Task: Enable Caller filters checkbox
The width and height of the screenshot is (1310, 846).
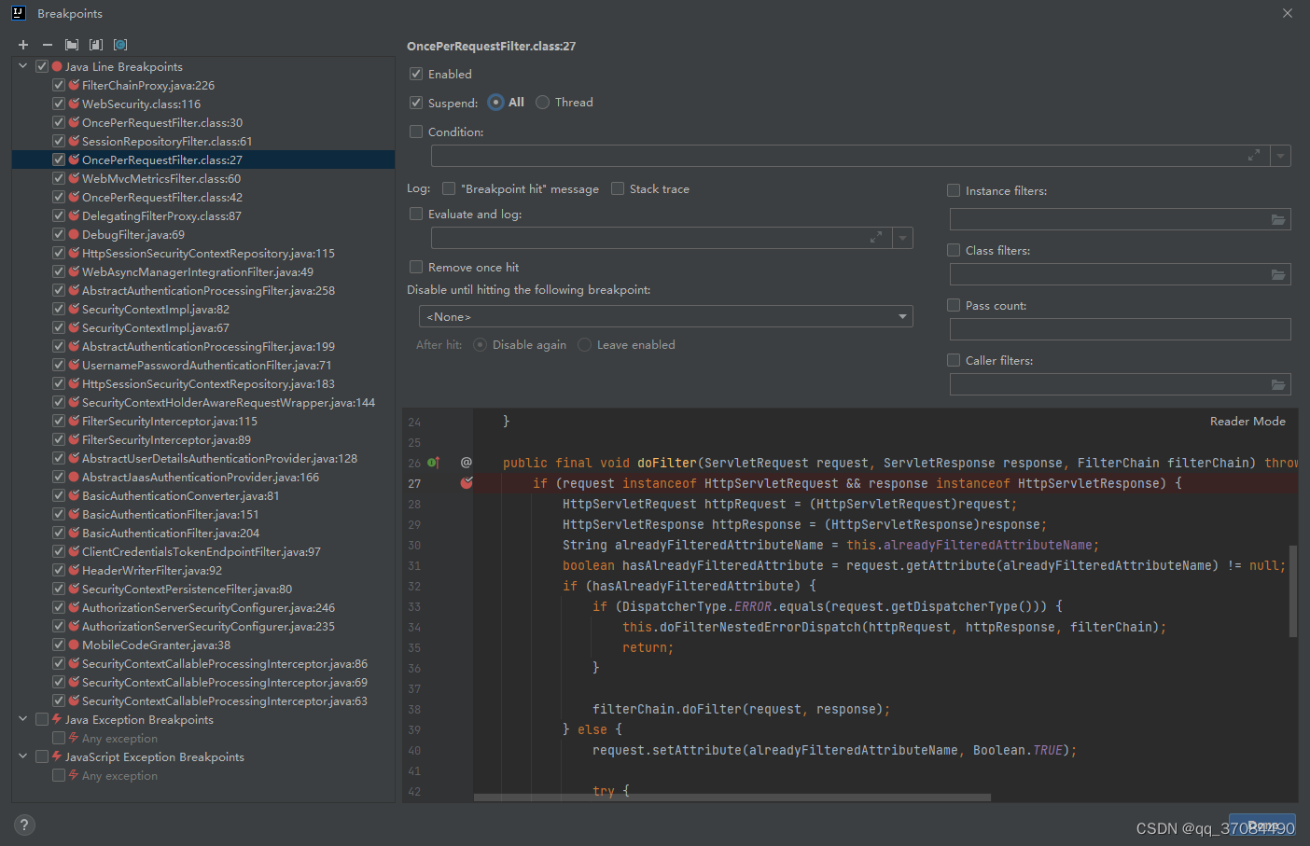Action: pyautogui.click(x=954, y=360)
